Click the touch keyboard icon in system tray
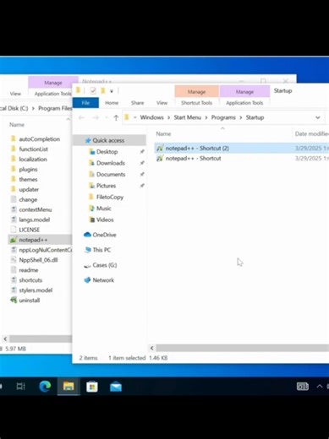 click(x=303, y=387)
